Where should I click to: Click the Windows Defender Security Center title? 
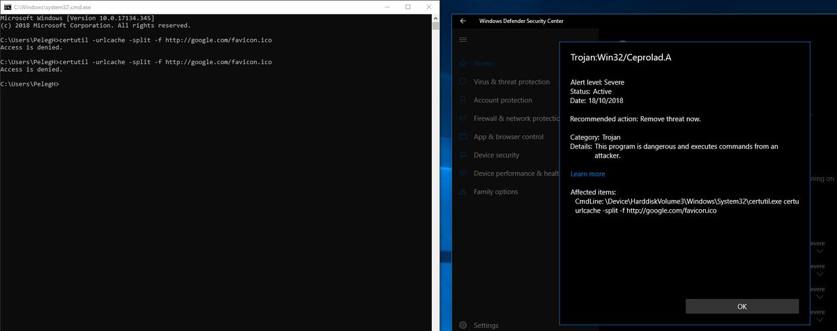pyautogui.click(x=521, y=21)
